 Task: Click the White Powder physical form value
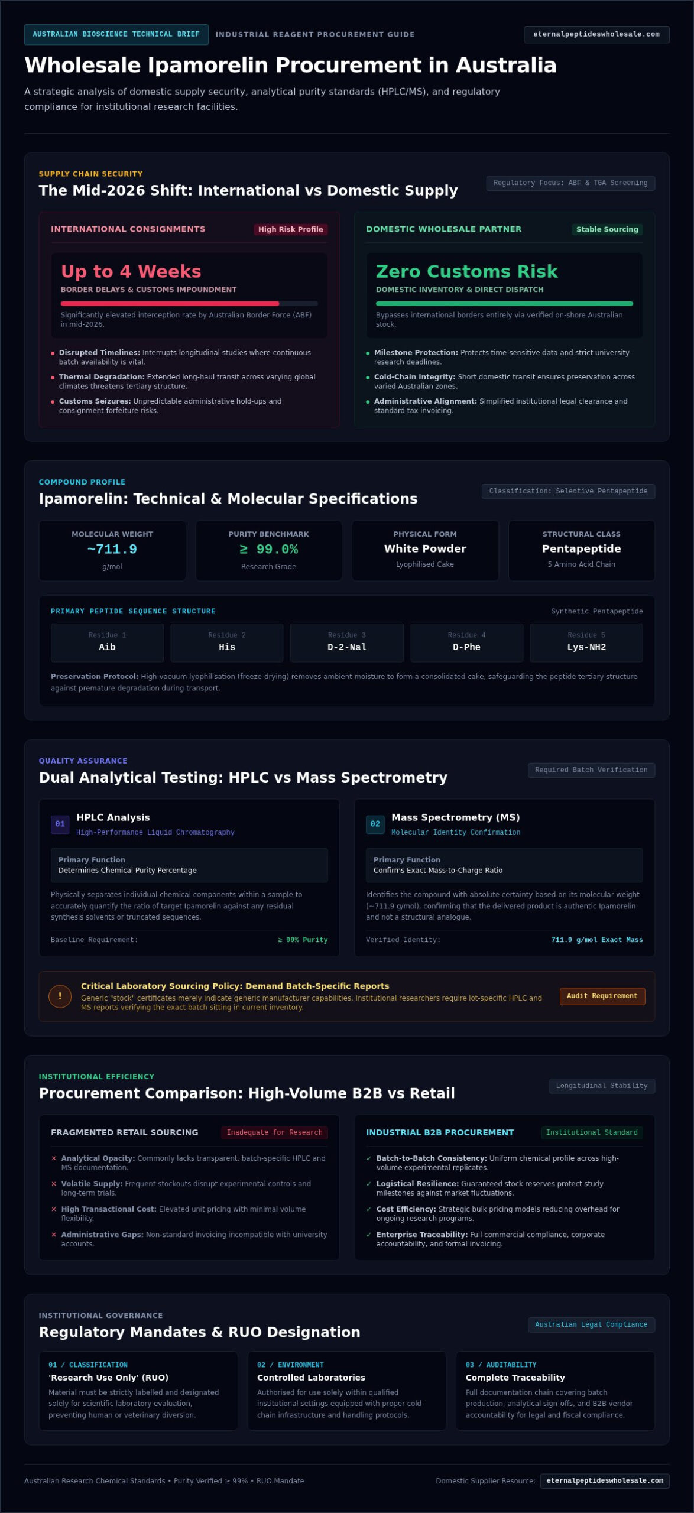click(425, 548)
